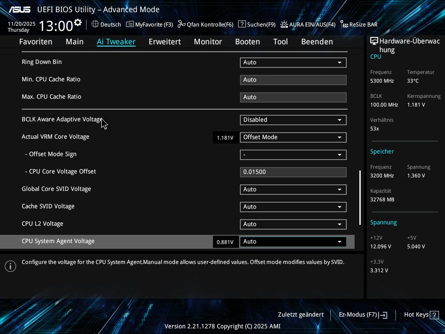Select CPU L2 Voltage label
This screenshot has width=445, height=334.
point(43,224)
